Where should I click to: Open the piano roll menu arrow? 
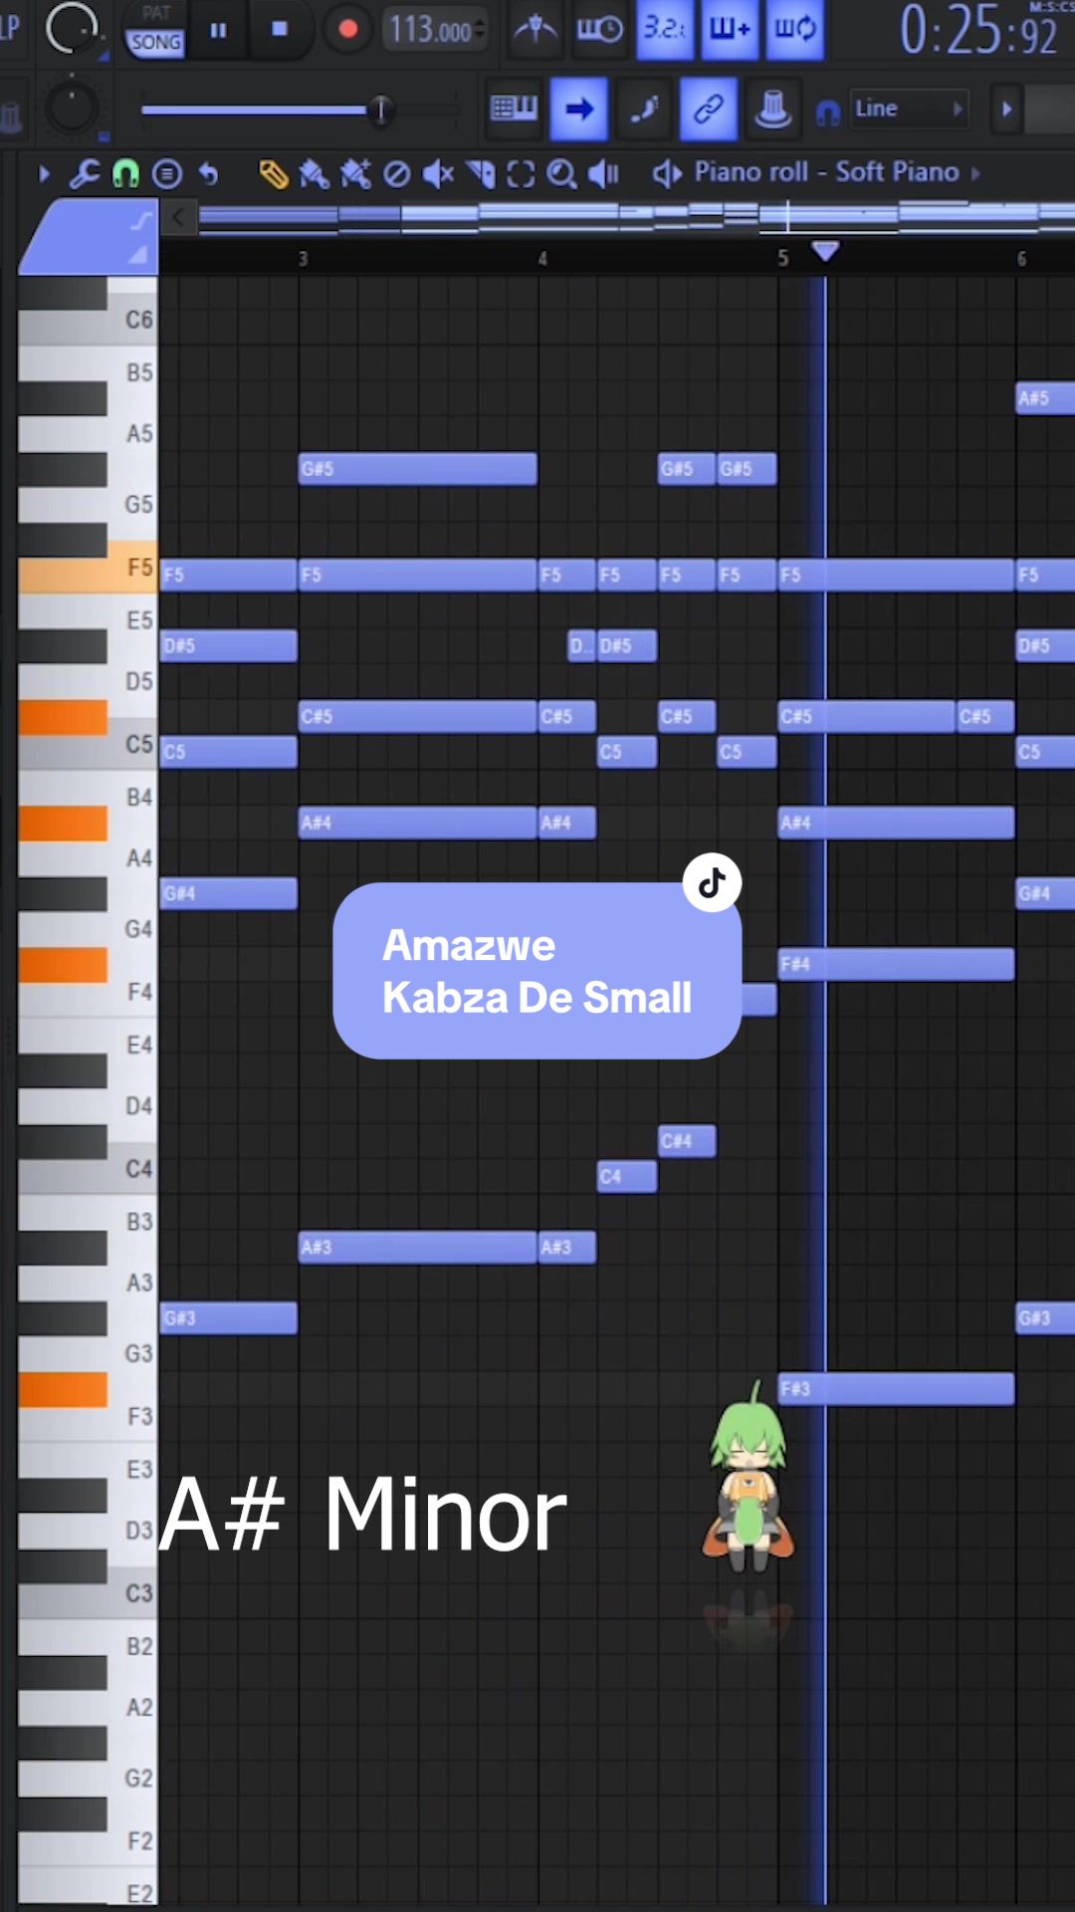[44, 174]
